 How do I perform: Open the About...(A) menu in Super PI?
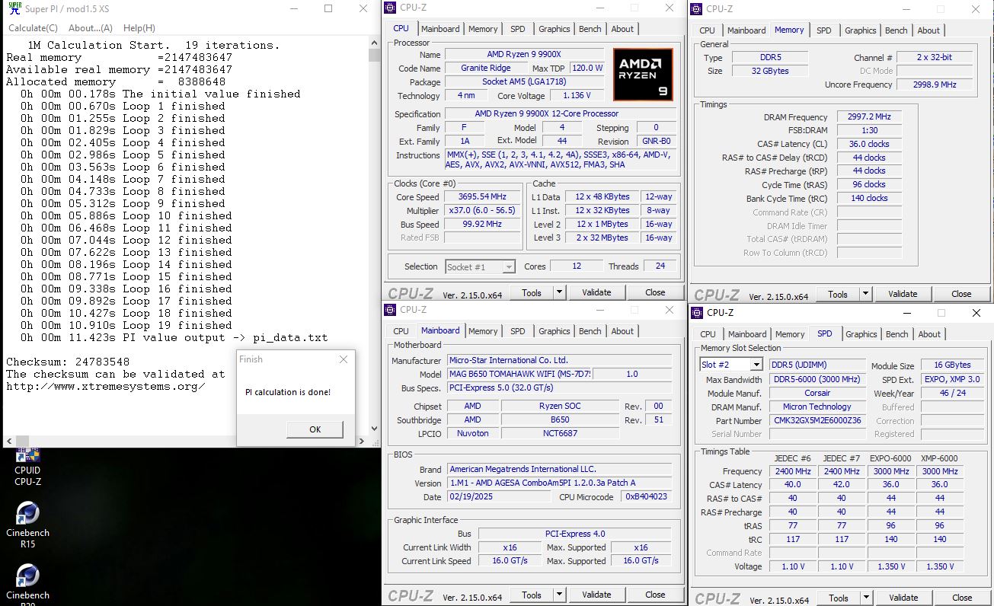(91, 28)
